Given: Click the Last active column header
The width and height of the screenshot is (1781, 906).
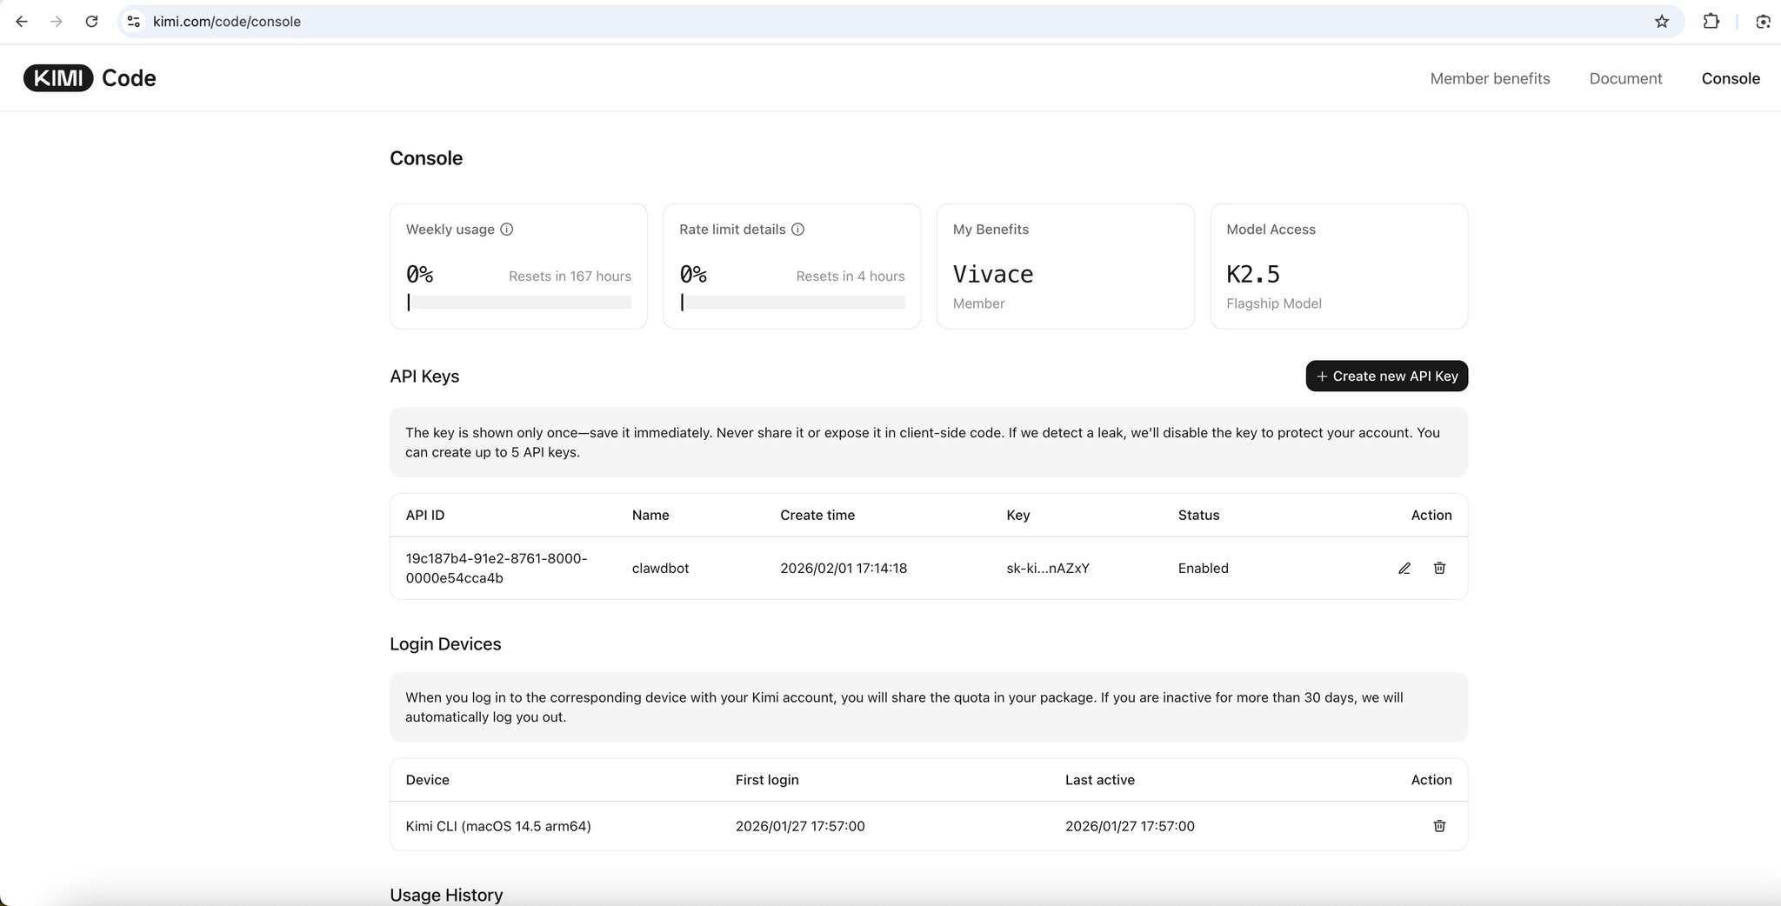Looking at the screenshot, I should (1100, 780).
